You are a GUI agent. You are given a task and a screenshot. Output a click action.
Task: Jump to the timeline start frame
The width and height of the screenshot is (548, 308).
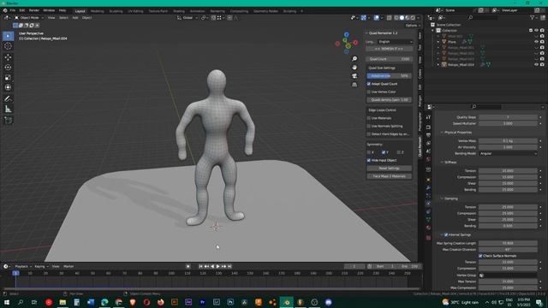point(200,266)
